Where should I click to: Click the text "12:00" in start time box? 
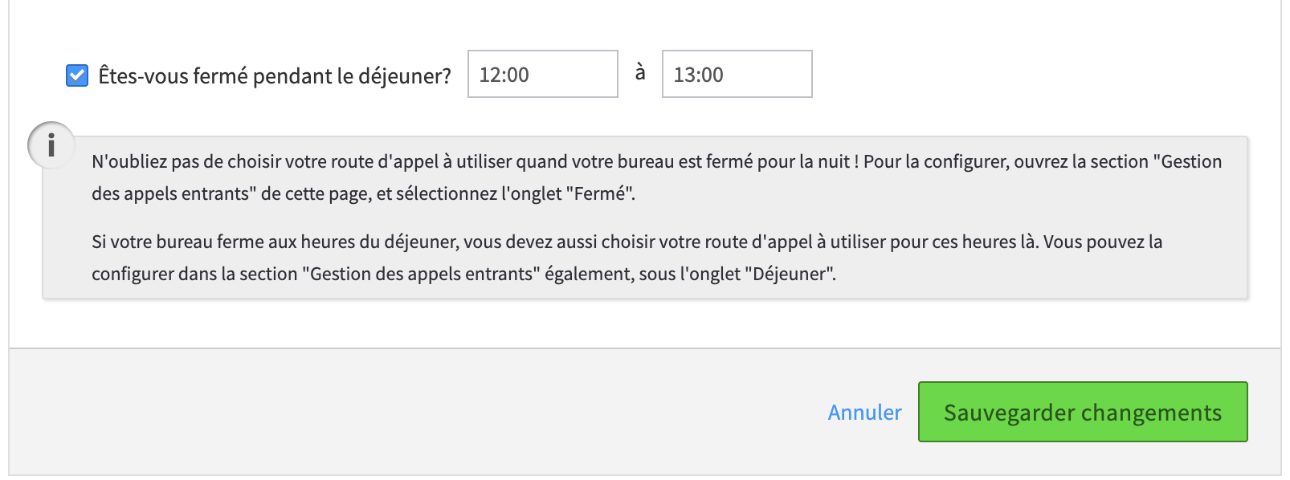point(504,75)
